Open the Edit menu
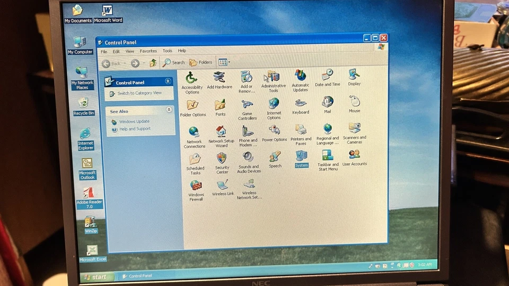Viewport: 509px width, 286px height. pos(116,51)
